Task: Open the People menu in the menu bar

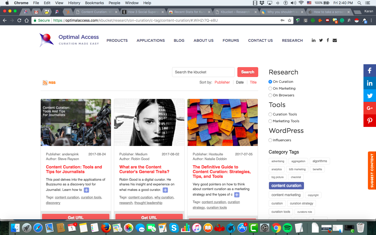Action: click(114, 3)
